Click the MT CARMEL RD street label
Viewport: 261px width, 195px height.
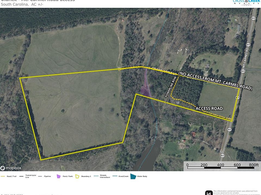tap(245, 58)
